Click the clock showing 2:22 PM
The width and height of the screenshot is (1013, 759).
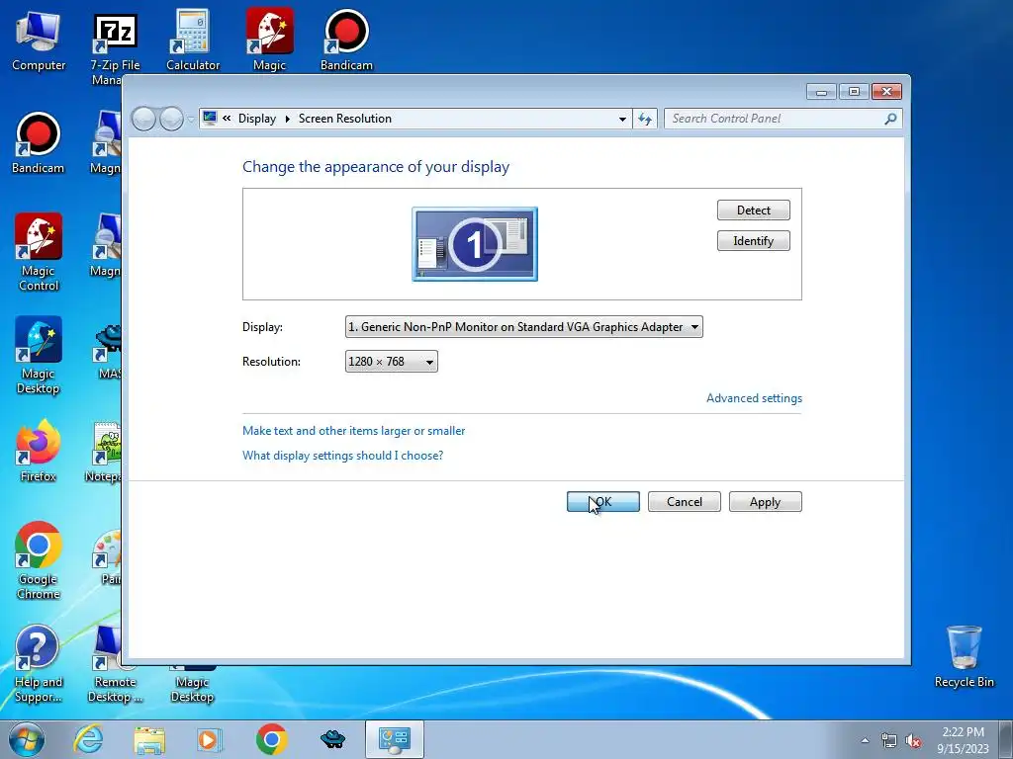[x=963, y=740]
